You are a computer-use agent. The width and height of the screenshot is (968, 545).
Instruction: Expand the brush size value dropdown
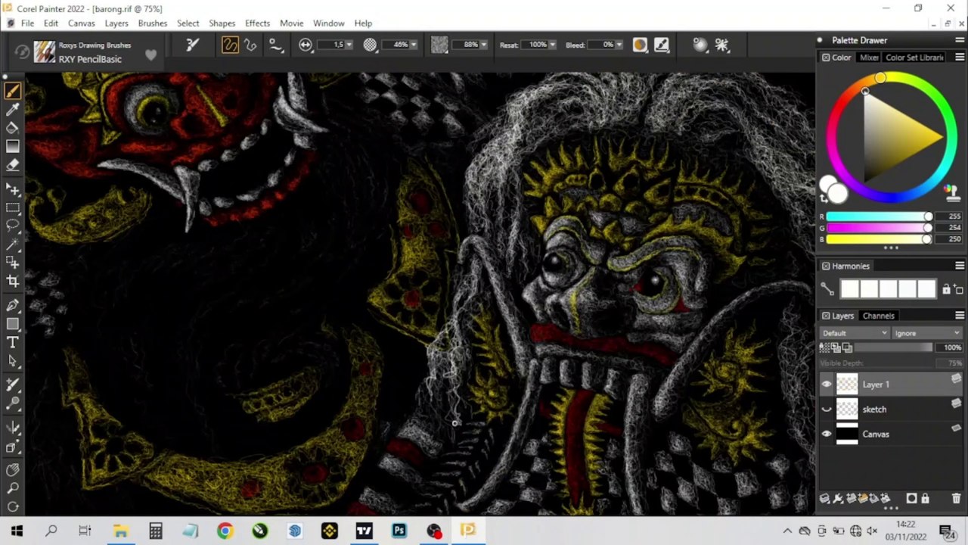(349, 45)
